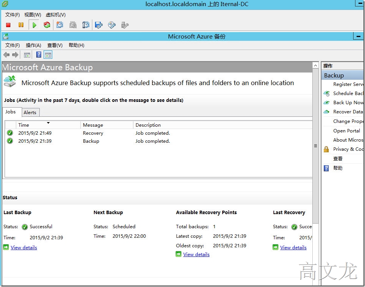
Task: Switch to the Jobs tab
Action: click(12, 112)
